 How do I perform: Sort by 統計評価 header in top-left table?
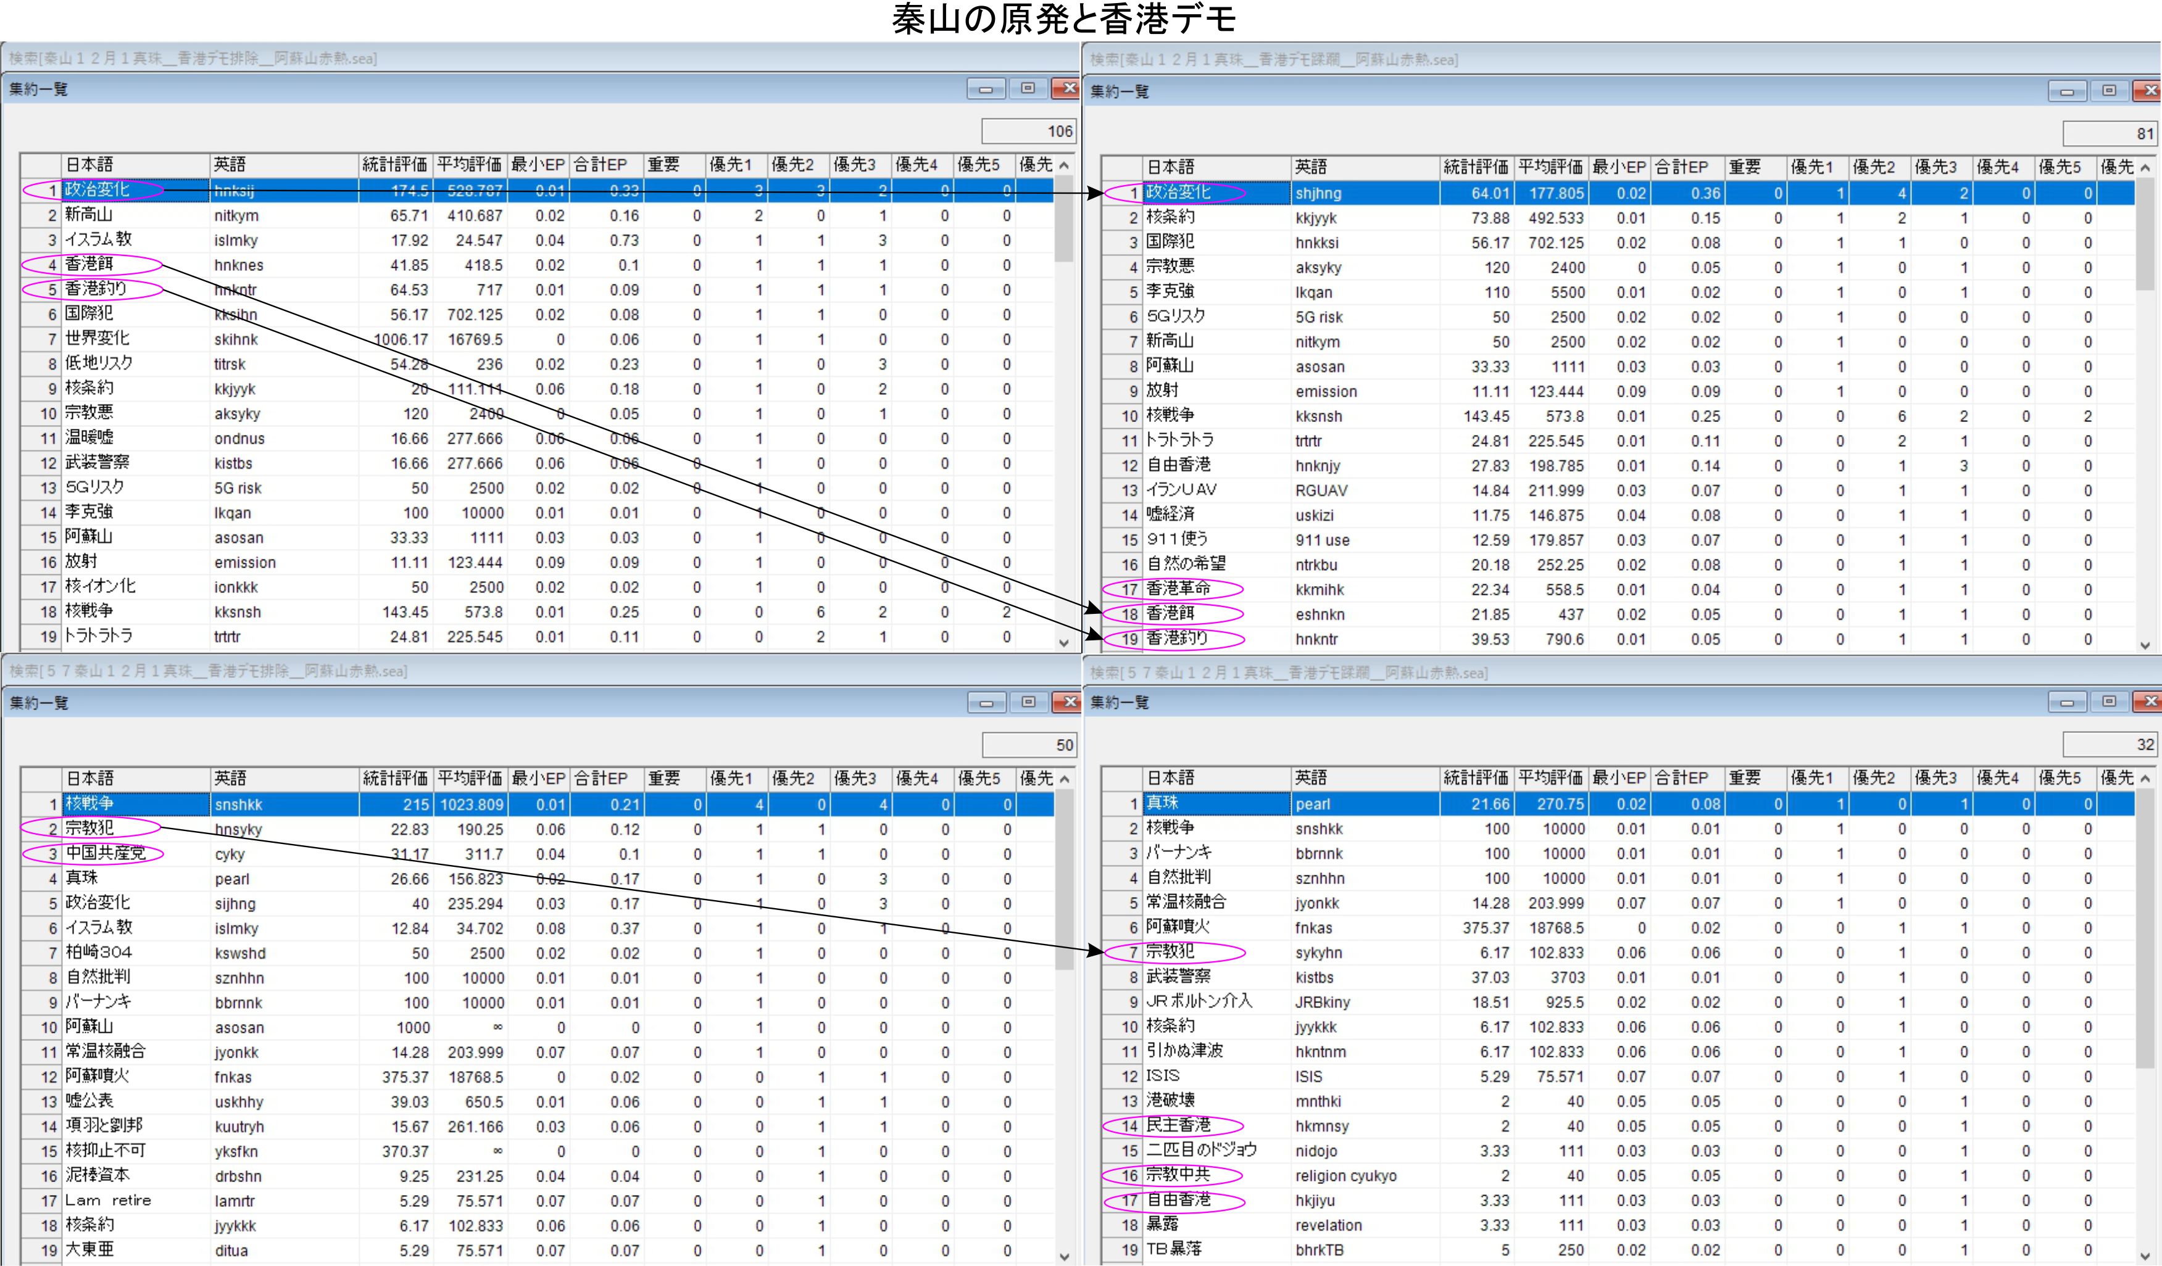point(394,165)
